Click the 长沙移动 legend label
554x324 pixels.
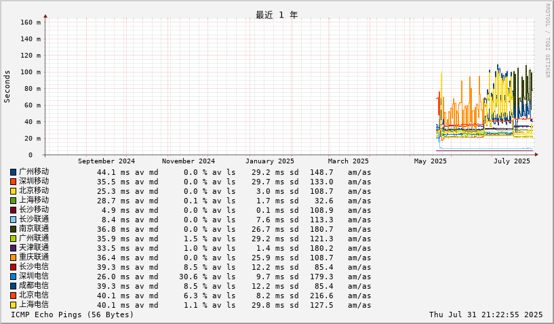tap(34, 210)
